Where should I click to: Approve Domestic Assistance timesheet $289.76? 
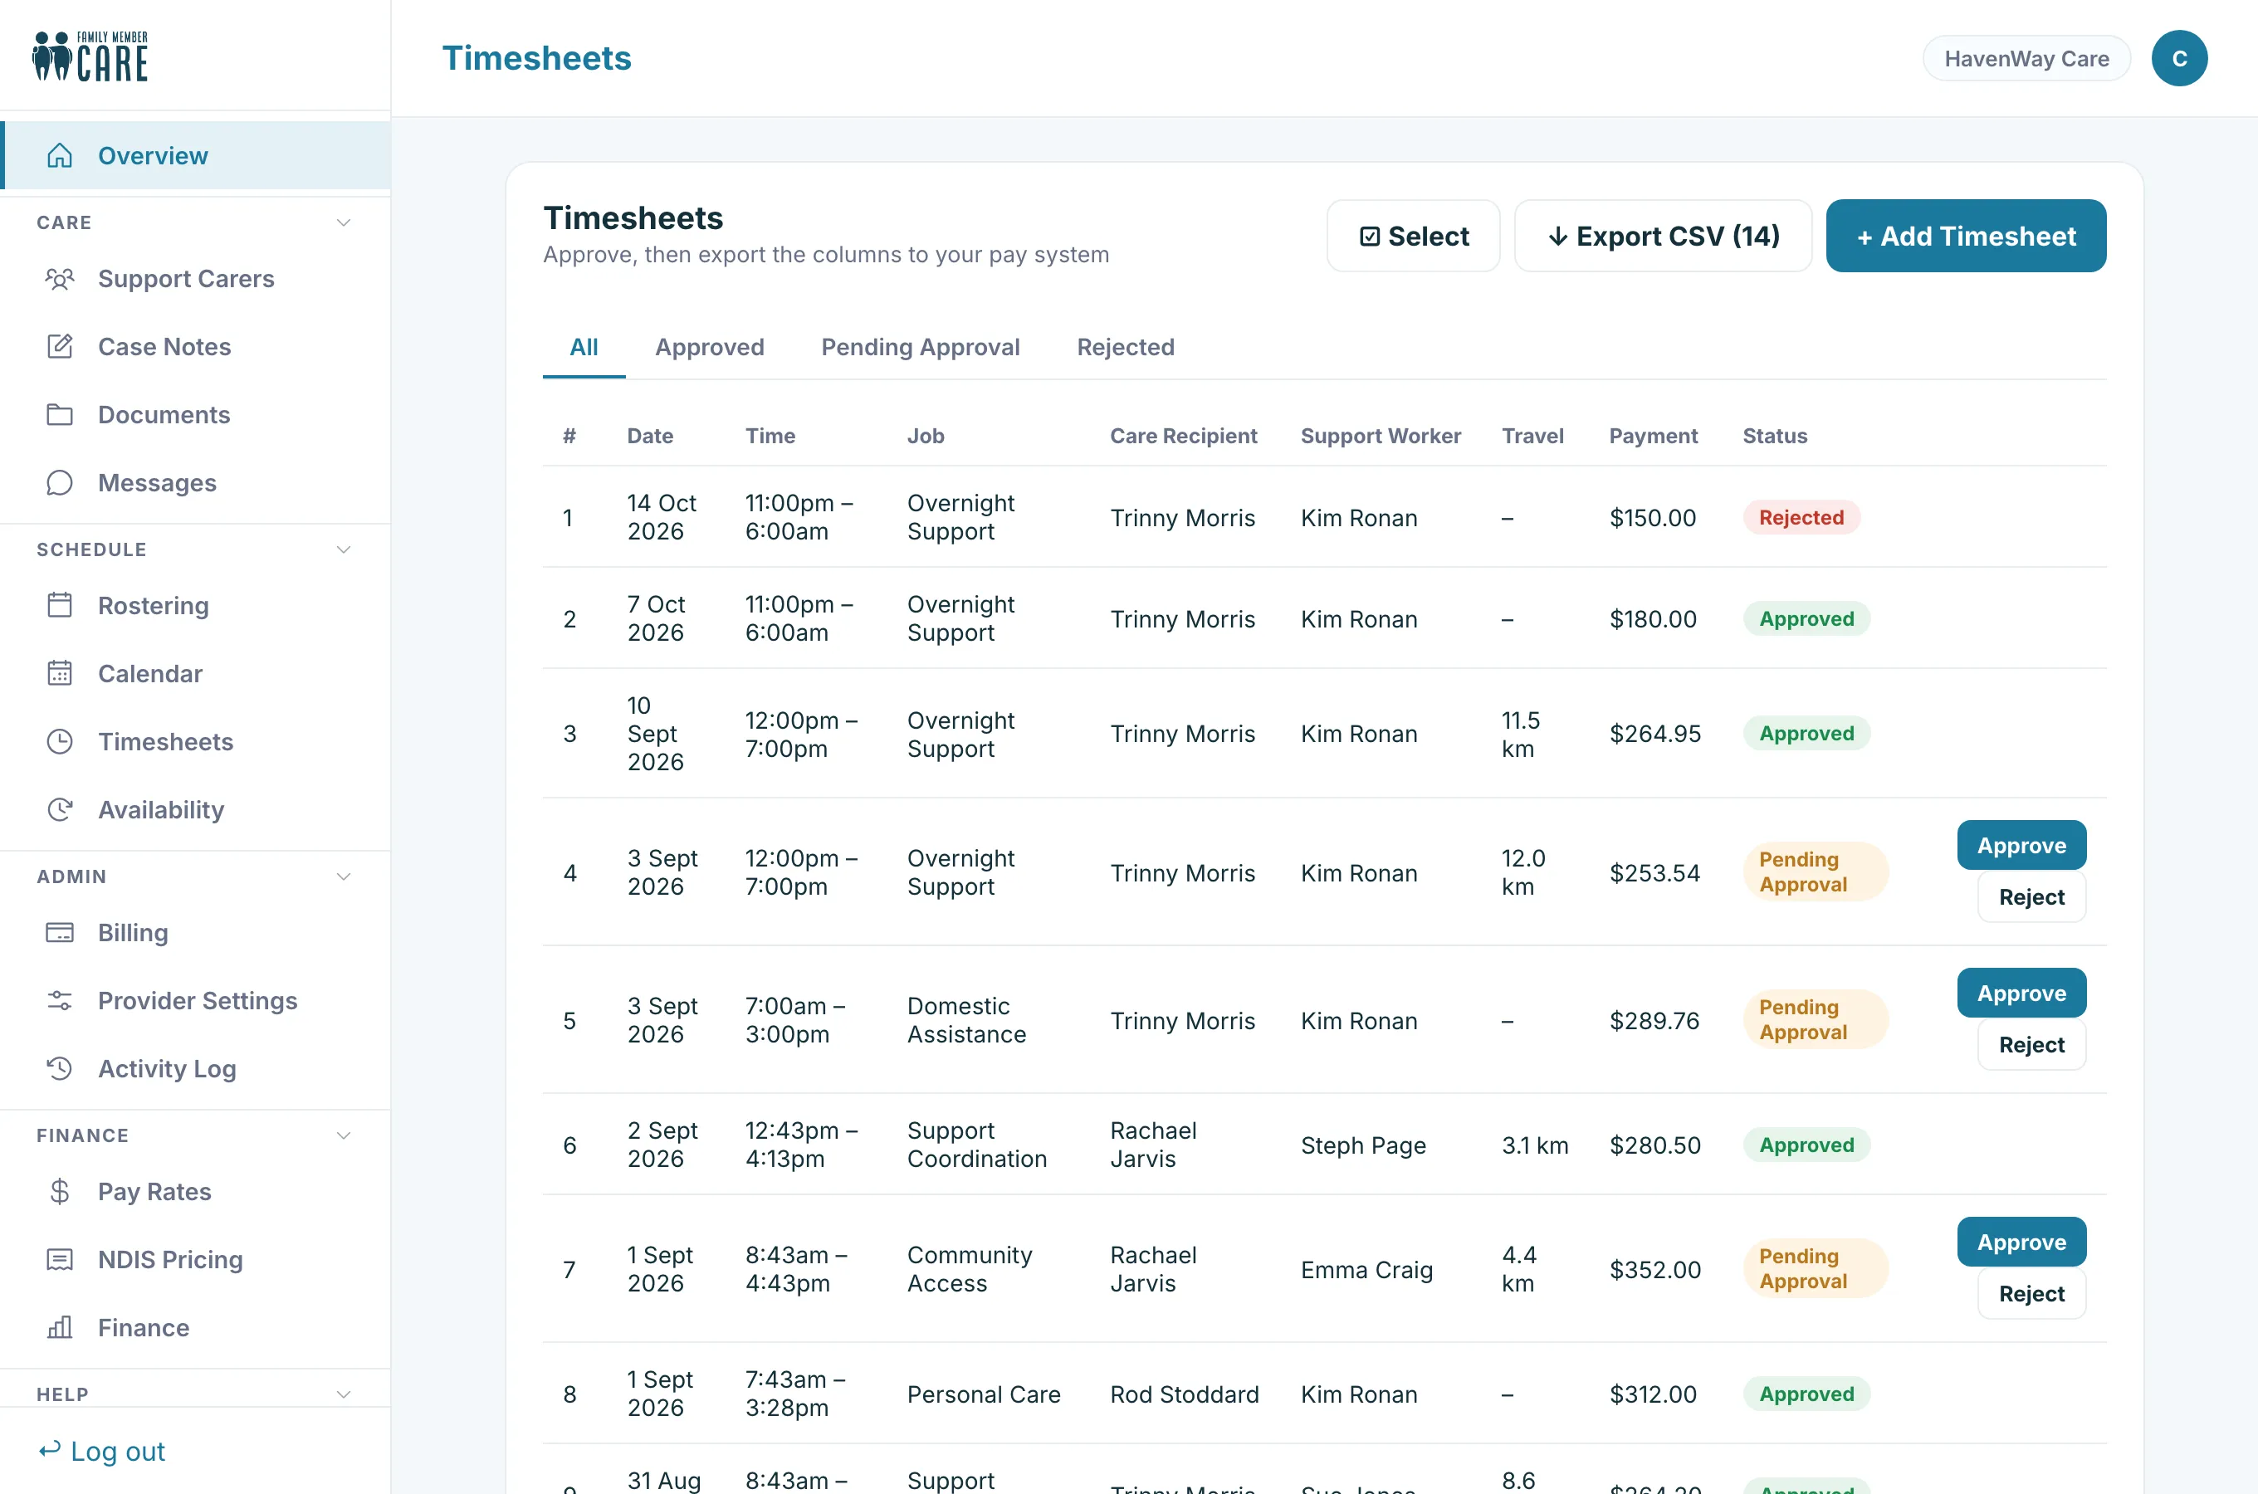pos(2021,992)
